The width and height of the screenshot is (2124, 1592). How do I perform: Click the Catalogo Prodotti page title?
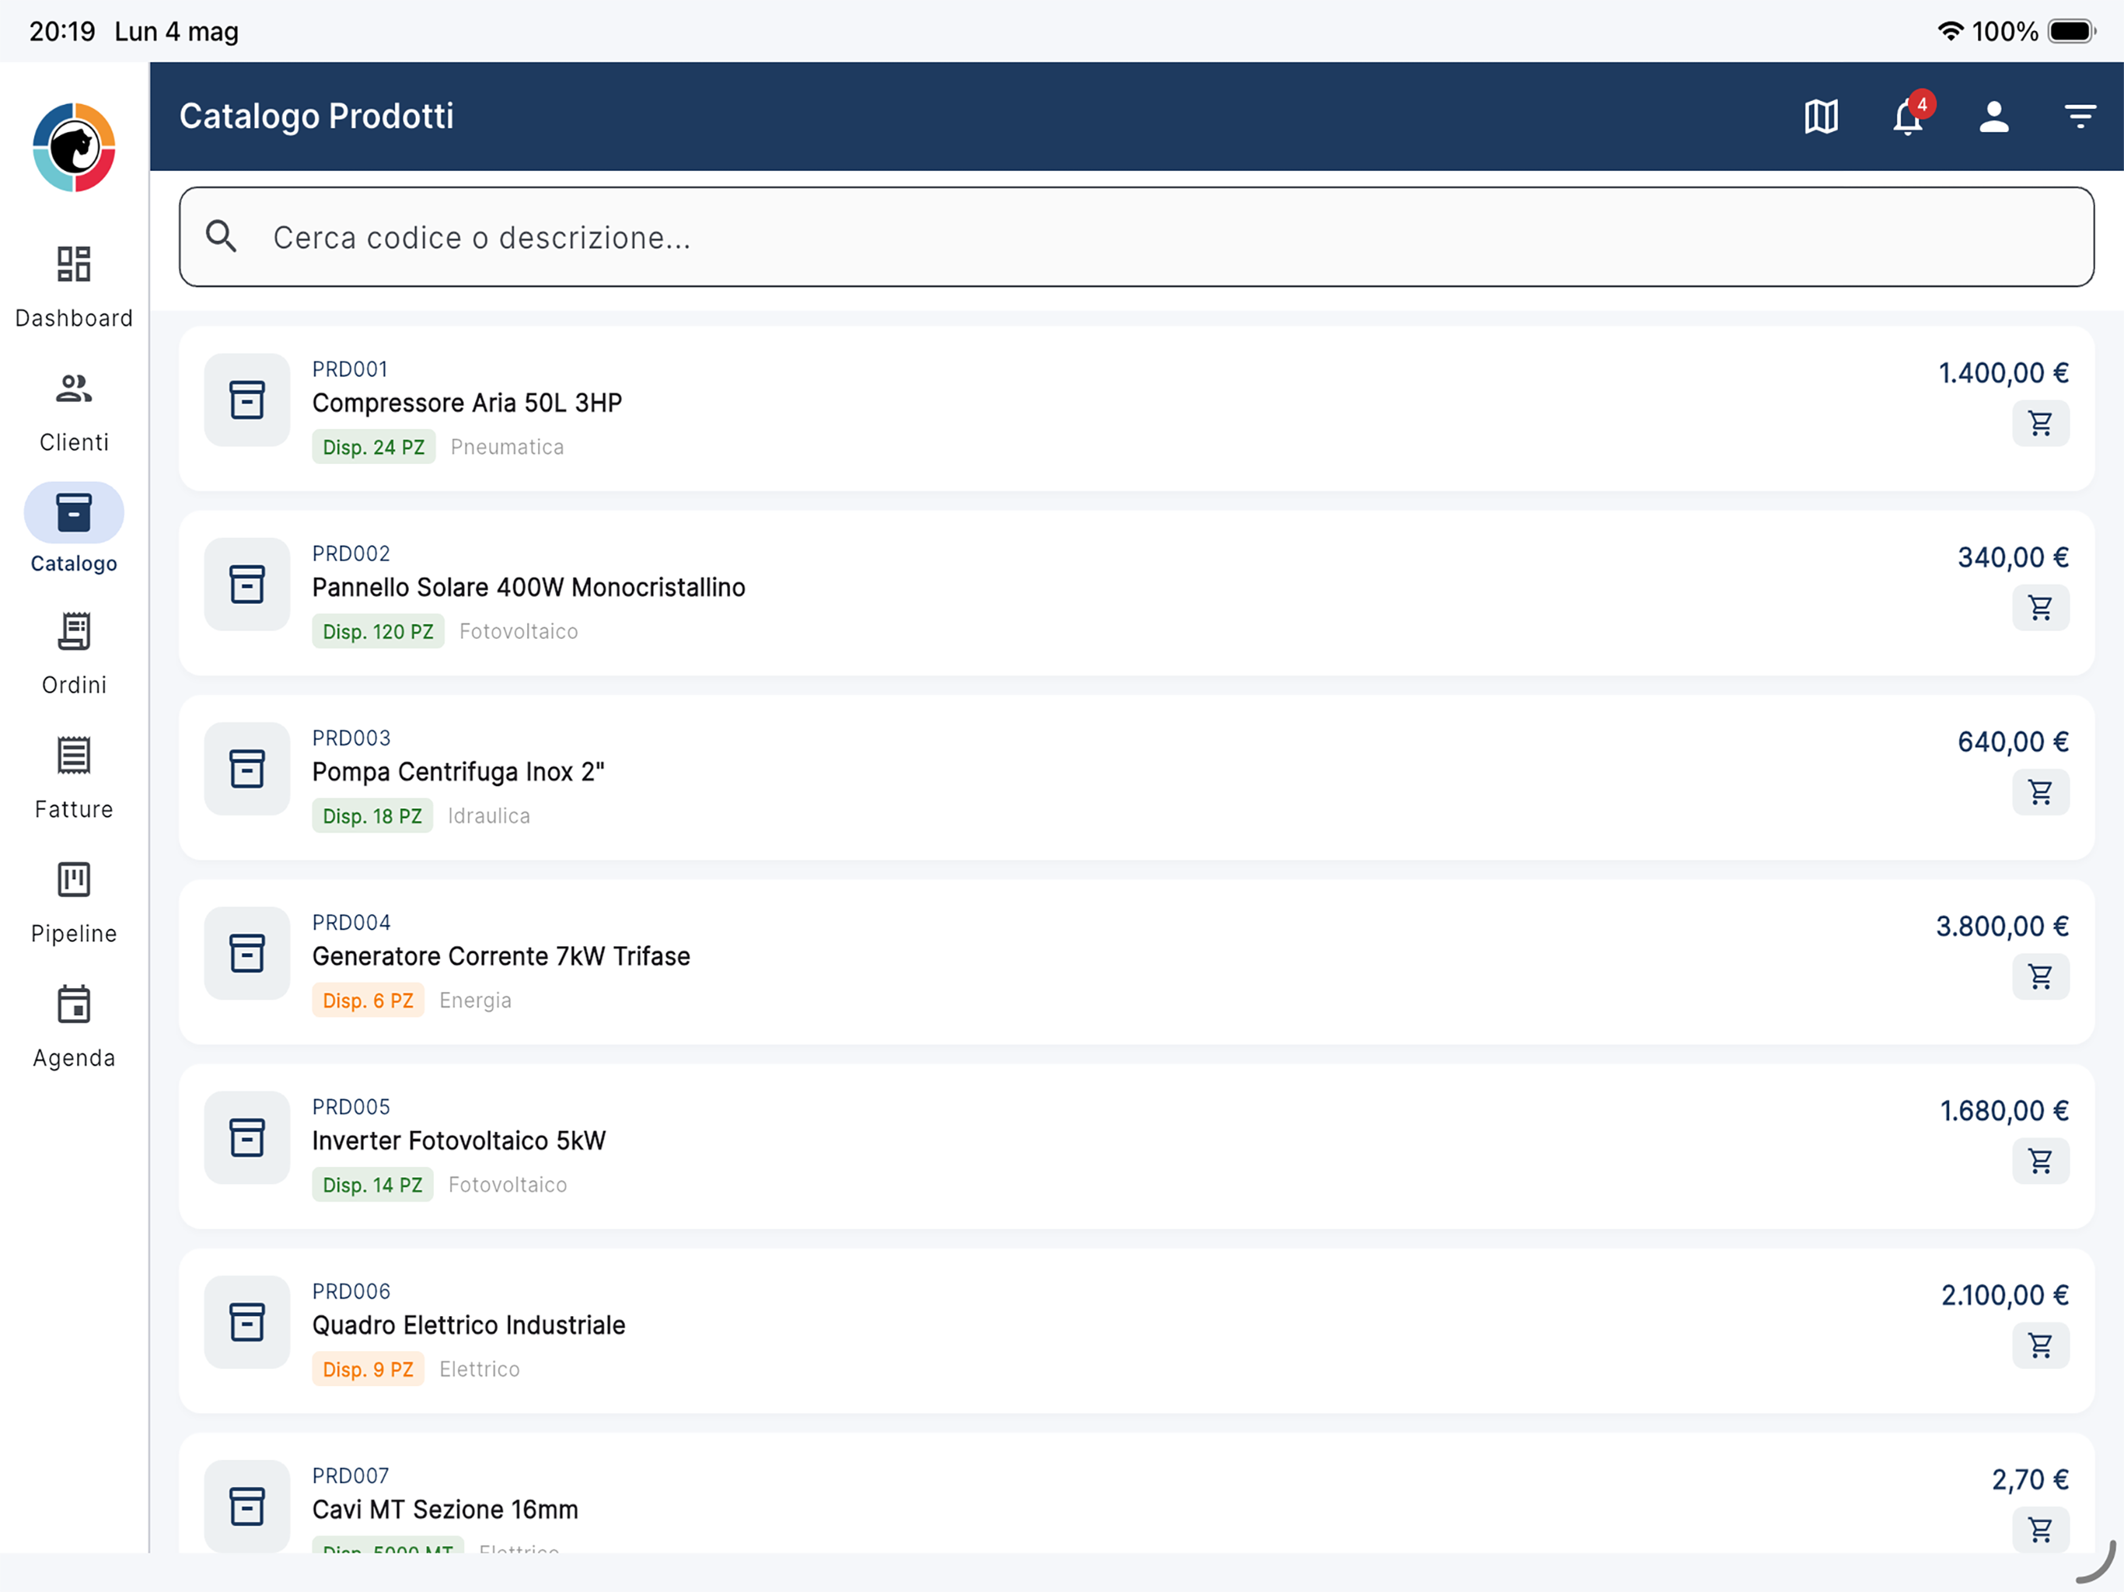click(x=316, y=116)
